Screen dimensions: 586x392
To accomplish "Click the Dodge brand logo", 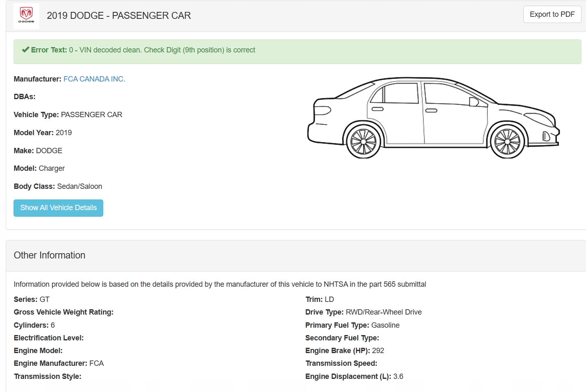I will pyautogui.click(x=26, y=16).
